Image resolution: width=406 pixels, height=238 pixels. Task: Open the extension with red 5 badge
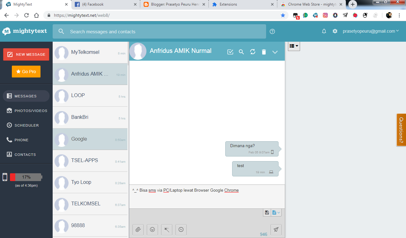(296, 16)
